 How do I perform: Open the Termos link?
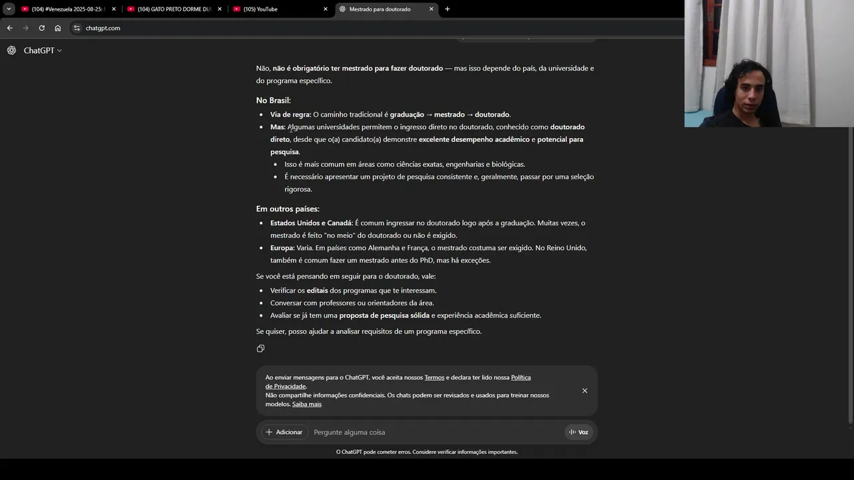click(434, 377)
